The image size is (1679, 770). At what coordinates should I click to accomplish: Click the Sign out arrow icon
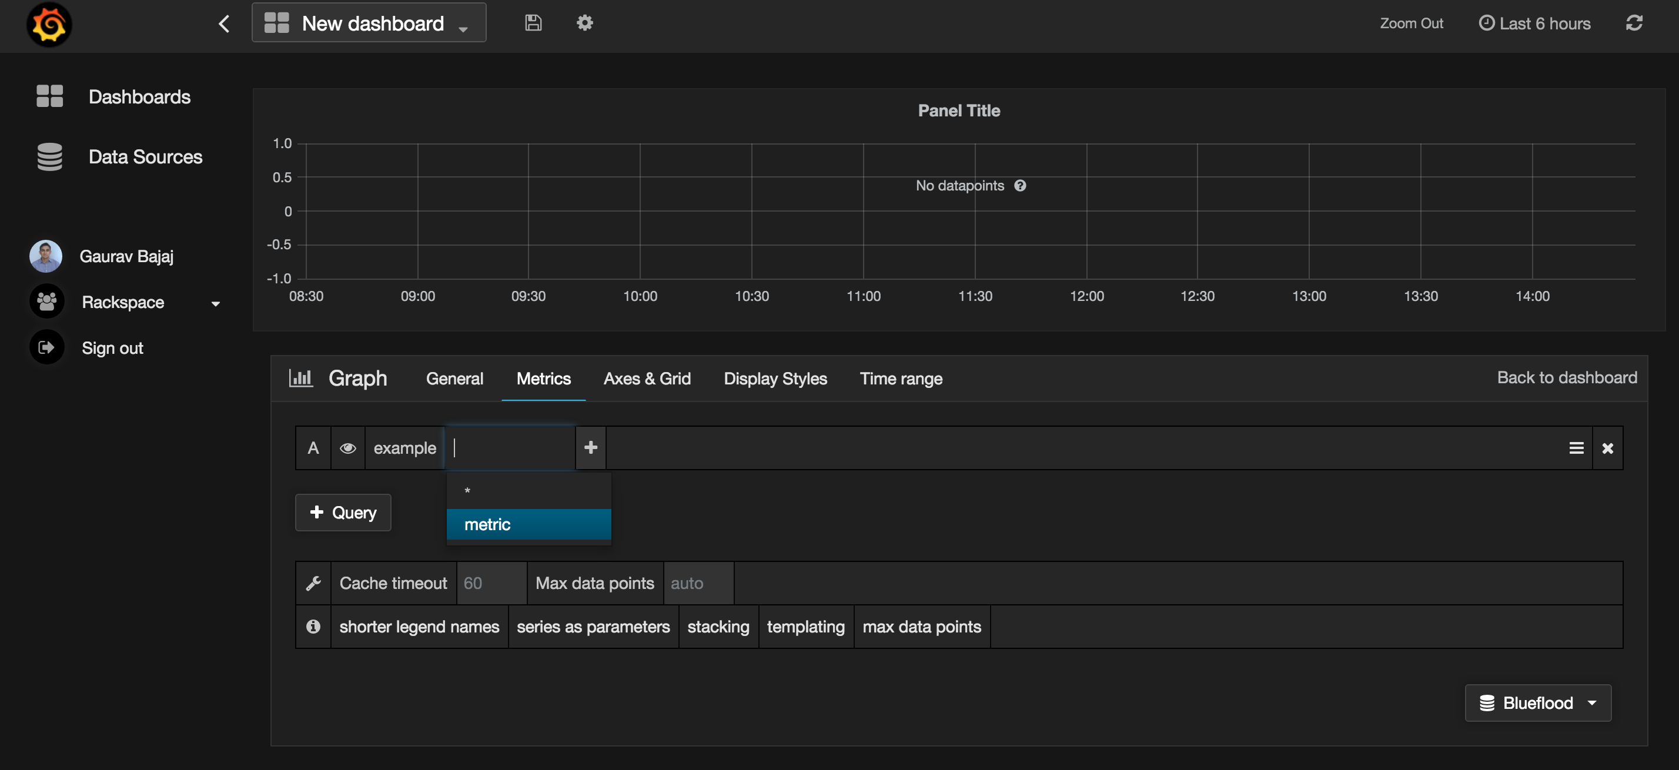(x=46, y=347)
